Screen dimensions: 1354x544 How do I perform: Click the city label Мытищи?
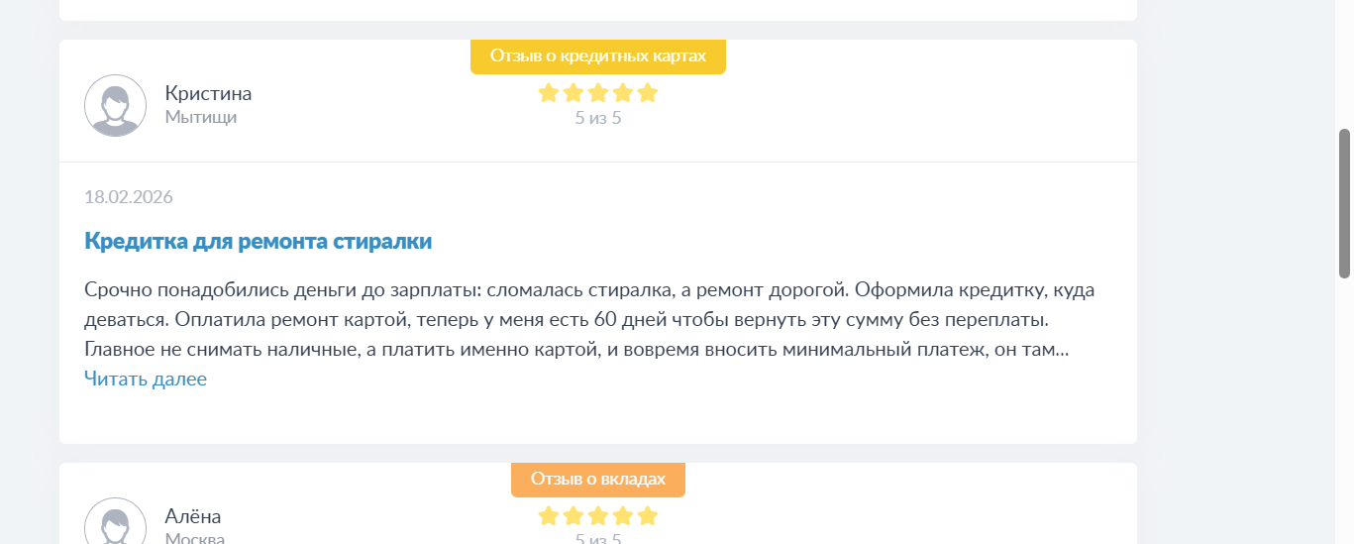pos(200,117)
